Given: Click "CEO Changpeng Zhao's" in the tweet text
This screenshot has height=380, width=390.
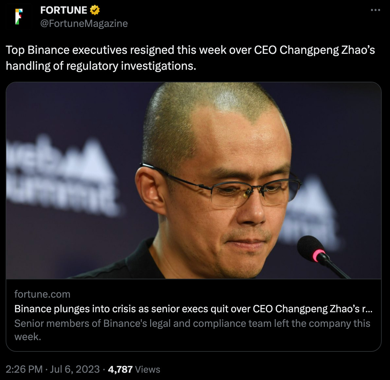Looking at the screenshot, I should click(314, 50).
